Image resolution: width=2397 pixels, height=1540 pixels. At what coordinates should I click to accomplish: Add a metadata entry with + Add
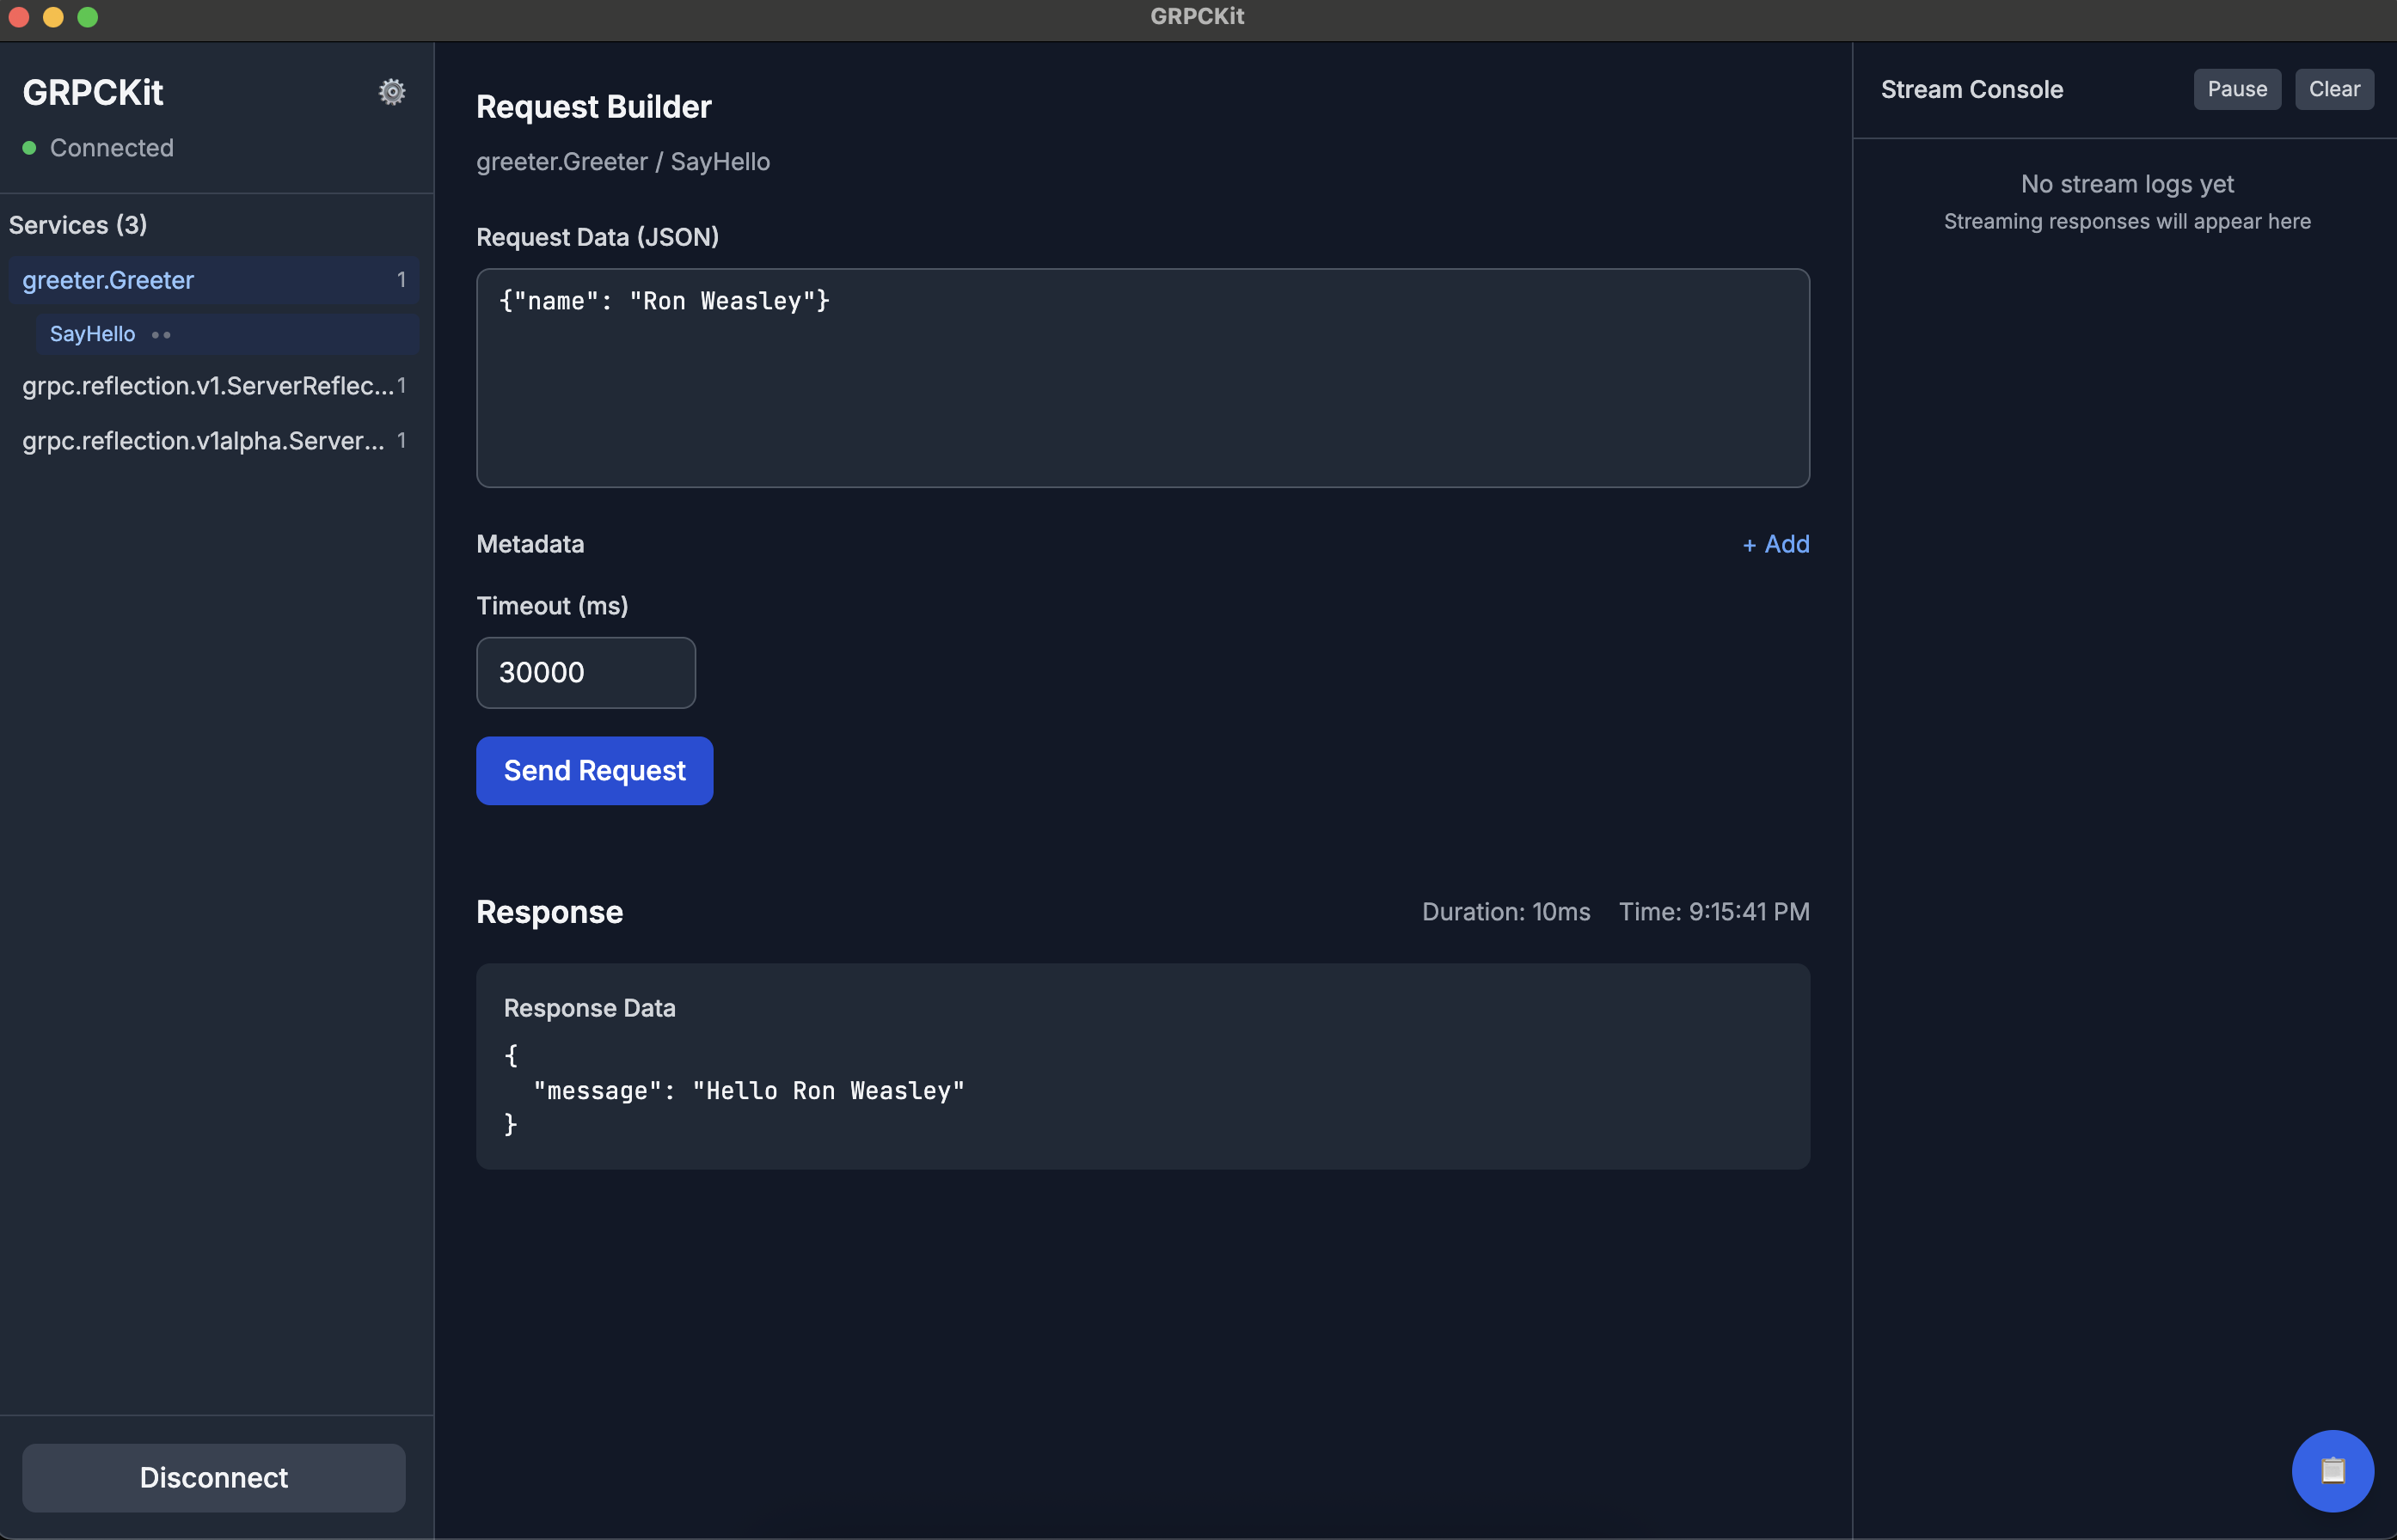1775,544
